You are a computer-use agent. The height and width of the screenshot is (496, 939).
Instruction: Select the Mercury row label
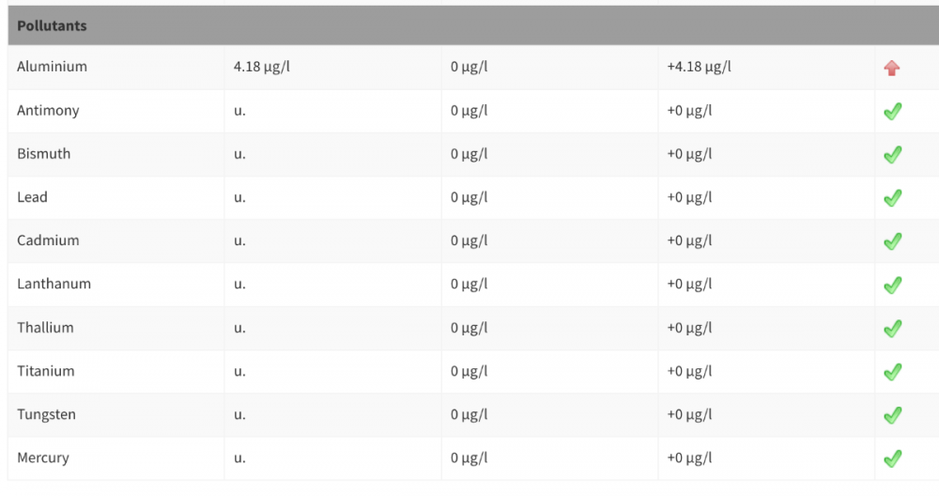[43, 457]
